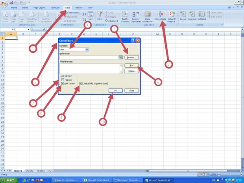The height and width of the screenshot is (183, 244).
Task: Click Add in Consolidate dialog
Action: [131, 65]
